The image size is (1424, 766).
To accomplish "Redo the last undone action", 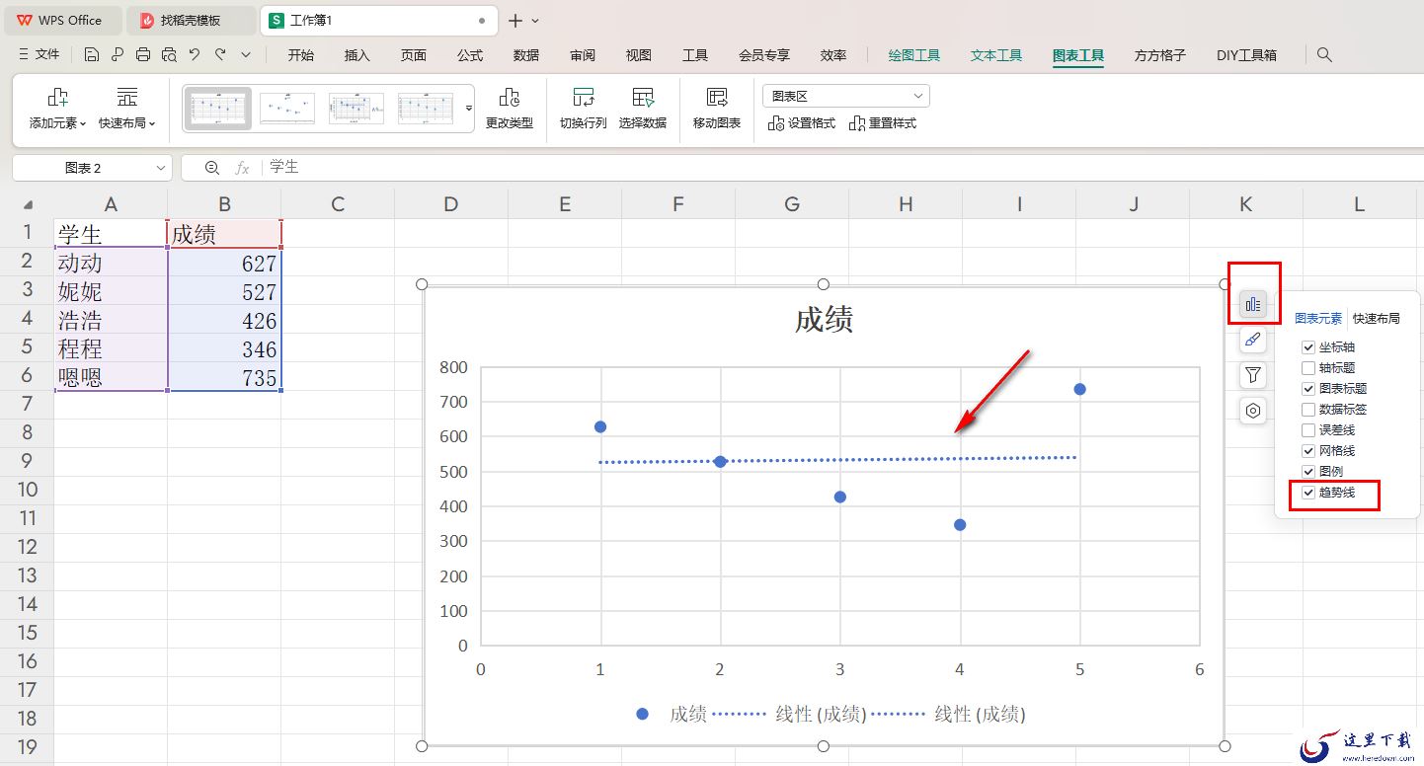I will [220, 55].
